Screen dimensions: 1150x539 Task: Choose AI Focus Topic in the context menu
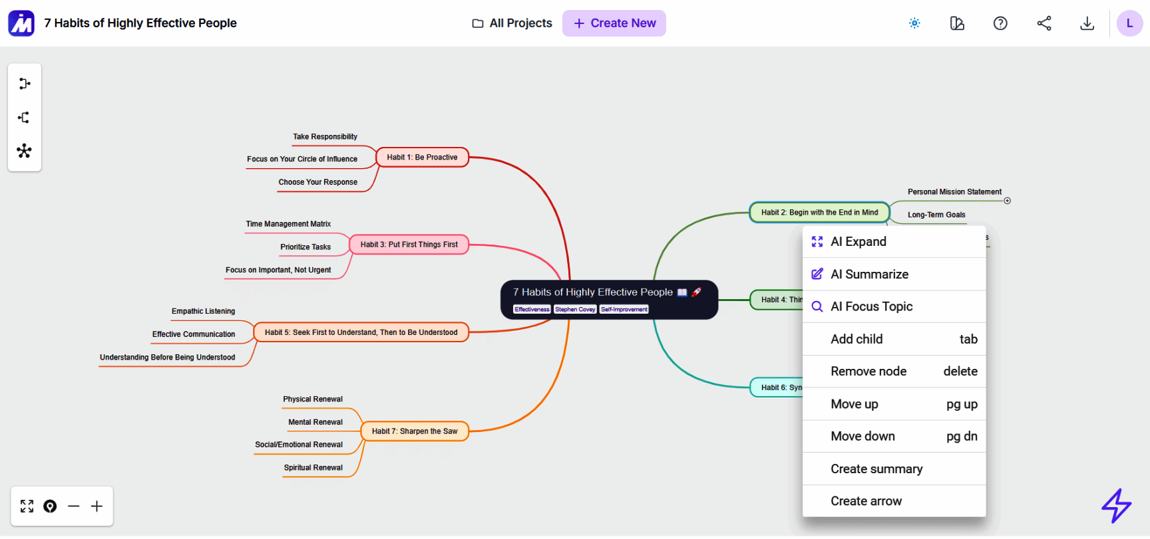click(894, 306)
